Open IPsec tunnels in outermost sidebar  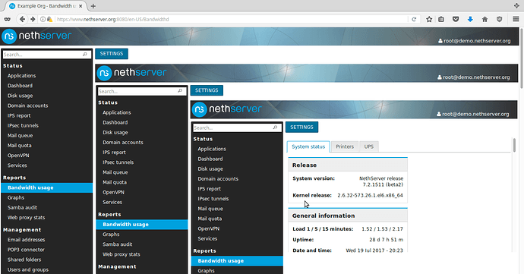(x=23, y=126)
